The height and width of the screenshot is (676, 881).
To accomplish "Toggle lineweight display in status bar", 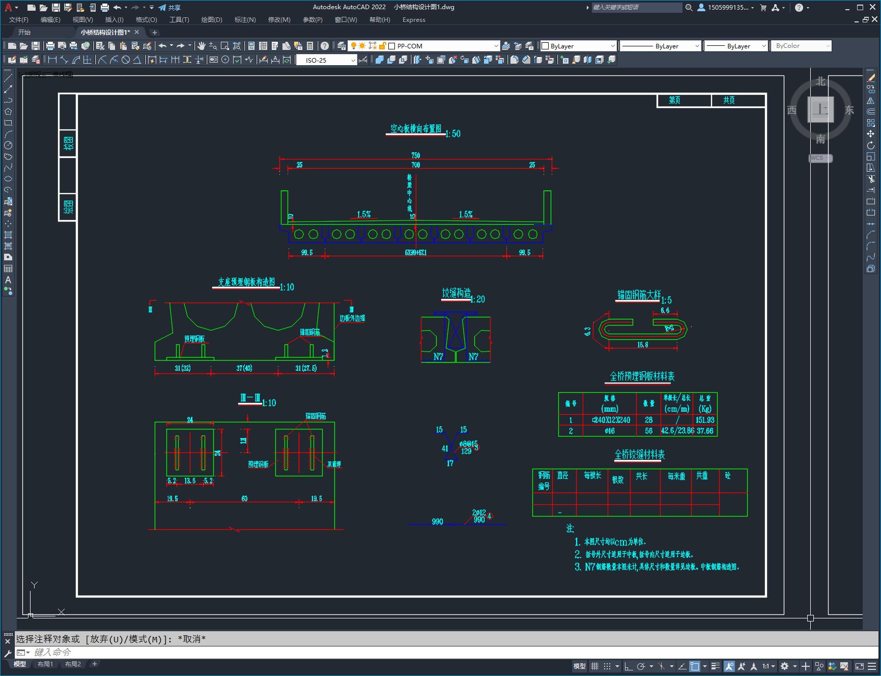I will tap(716, 666).
